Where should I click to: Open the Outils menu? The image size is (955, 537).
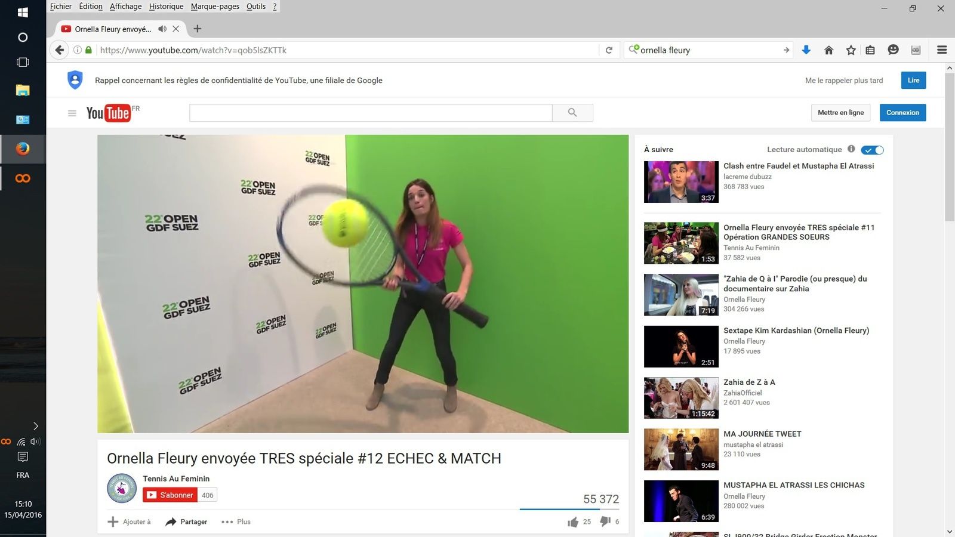256,7
